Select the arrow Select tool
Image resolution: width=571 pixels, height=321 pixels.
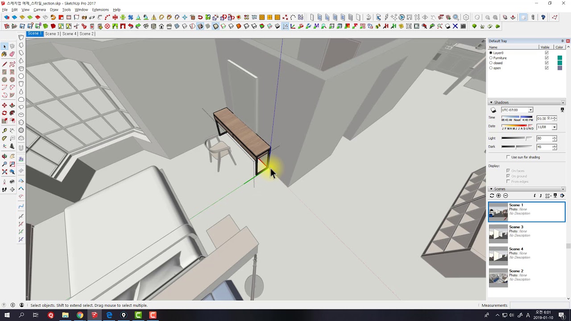[4, 46]
